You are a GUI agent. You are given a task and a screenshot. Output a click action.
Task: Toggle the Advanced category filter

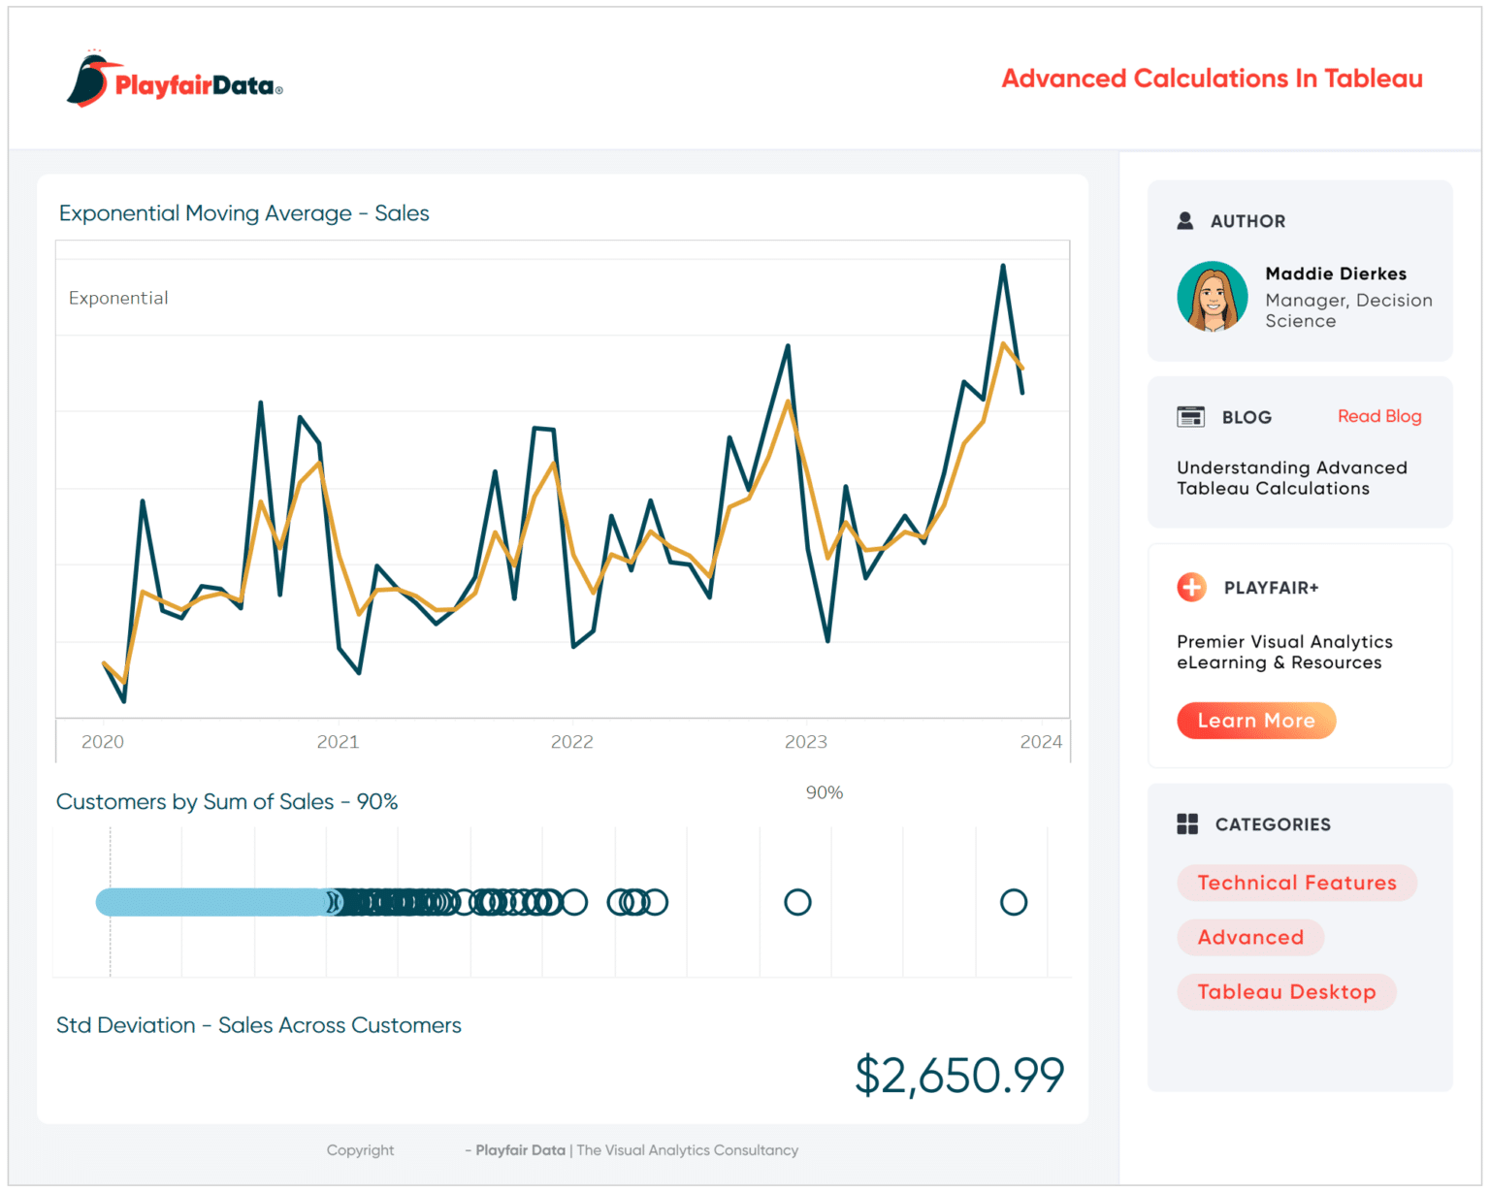point(1250,937)
